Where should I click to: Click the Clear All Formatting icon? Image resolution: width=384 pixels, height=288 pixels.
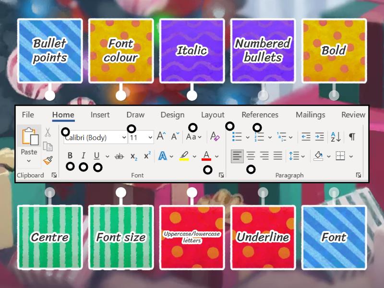[215, 137]
